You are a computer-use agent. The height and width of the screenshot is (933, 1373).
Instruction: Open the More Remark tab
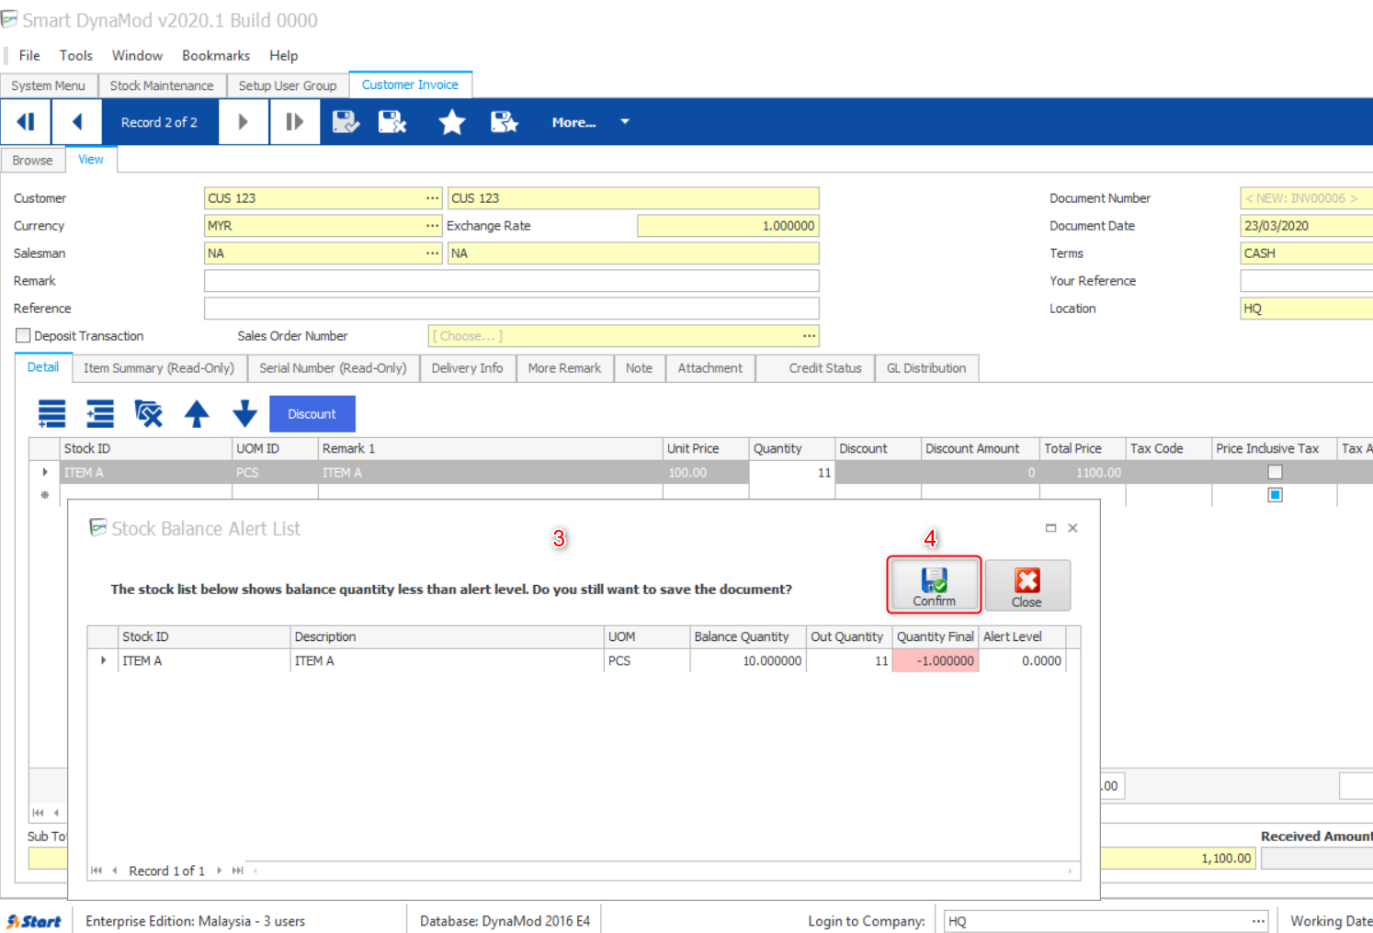(x=564, y=368)
